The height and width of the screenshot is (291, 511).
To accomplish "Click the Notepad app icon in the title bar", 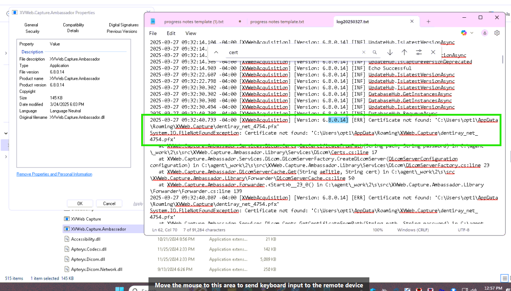I will [x=153, y=21].
